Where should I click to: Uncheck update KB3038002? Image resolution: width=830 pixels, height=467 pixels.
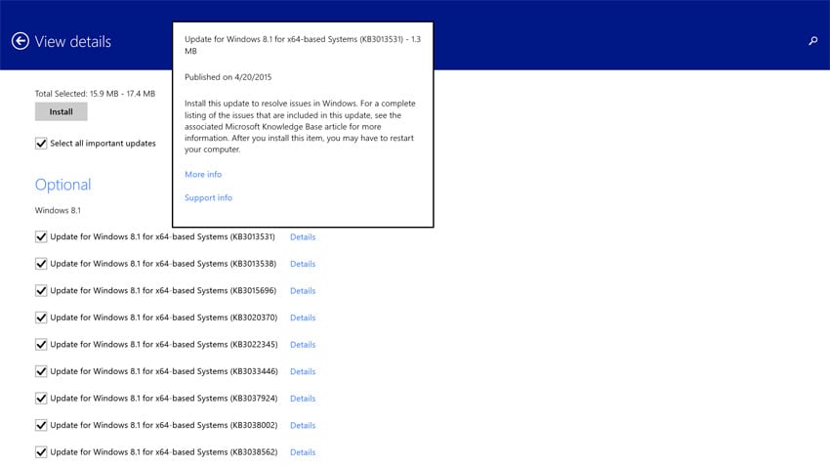point(41,425)
